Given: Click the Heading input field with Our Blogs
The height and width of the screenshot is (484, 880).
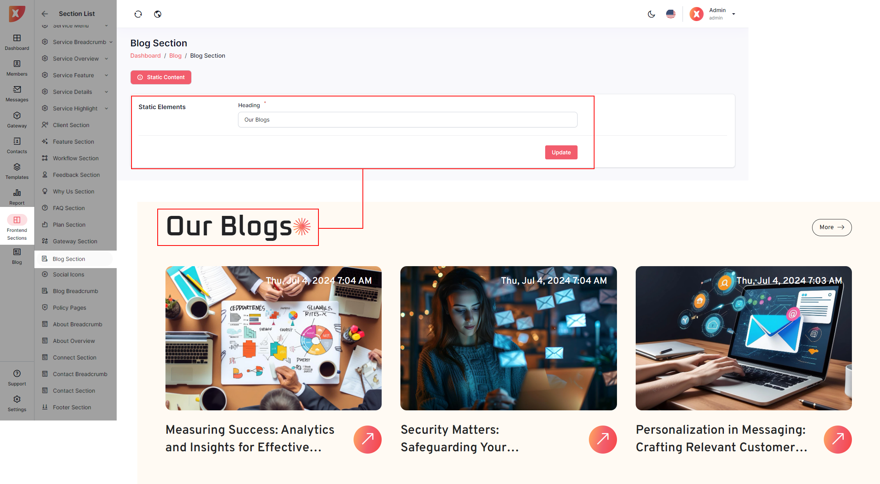Looking at the screenshot, I should click(408, 120).
